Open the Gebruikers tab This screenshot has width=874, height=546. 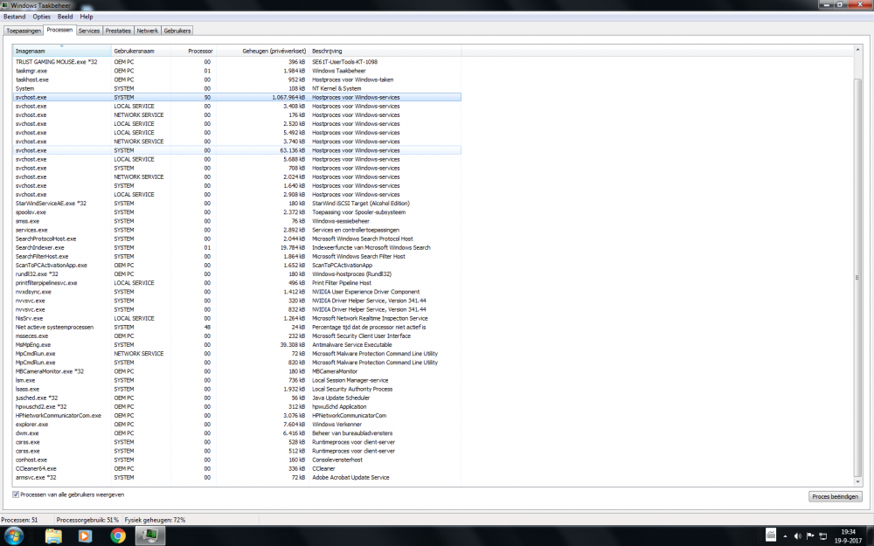[x=177, y=31]
